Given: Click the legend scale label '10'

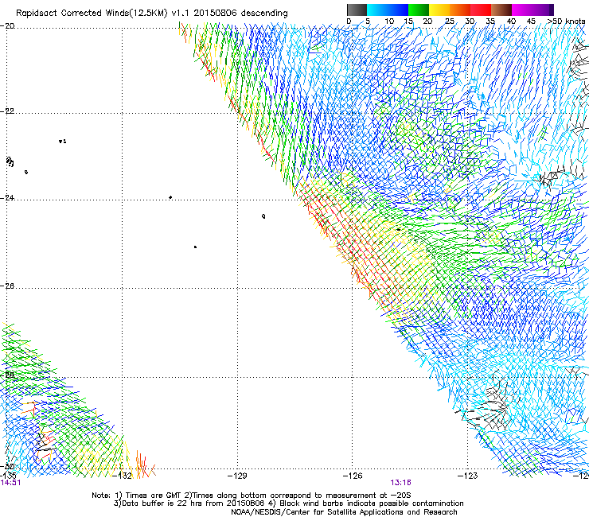Looking at the screenshot, I should 389,21.
